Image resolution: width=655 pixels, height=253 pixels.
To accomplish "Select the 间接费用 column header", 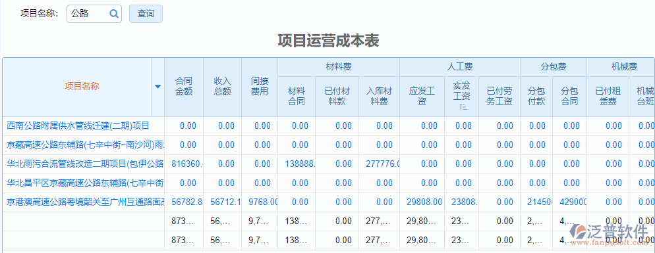I will pyautogui.click(x=260, y=86).
